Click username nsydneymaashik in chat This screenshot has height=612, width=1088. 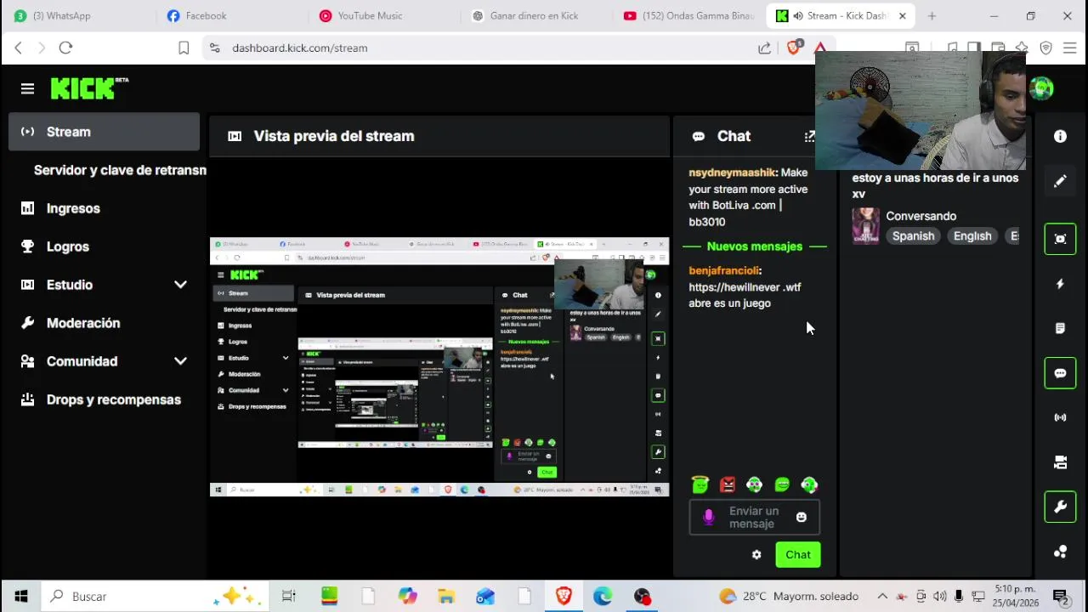pyautogui.click(x=733, y=173)
